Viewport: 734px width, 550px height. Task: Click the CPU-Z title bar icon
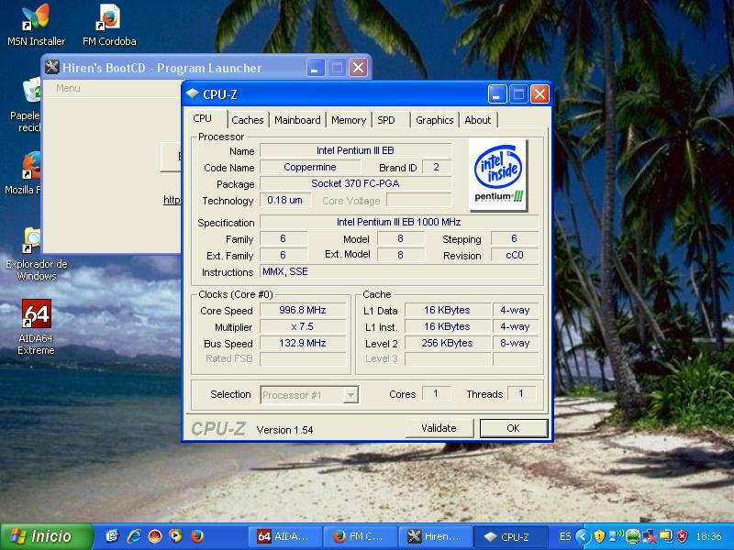193,93
